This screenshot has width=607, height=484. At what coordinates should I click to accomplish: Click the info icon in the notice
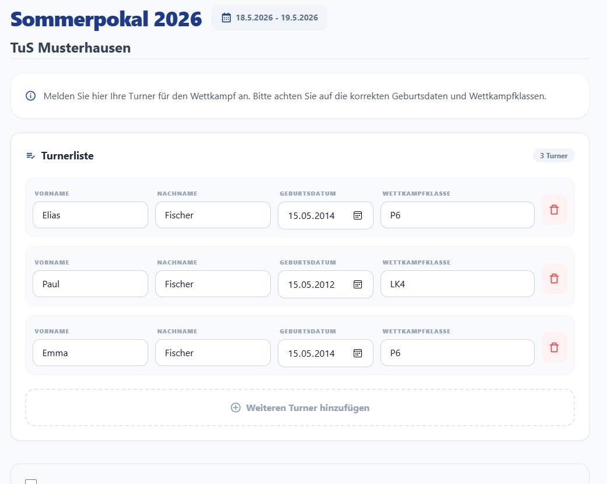(x=30, y=96)
